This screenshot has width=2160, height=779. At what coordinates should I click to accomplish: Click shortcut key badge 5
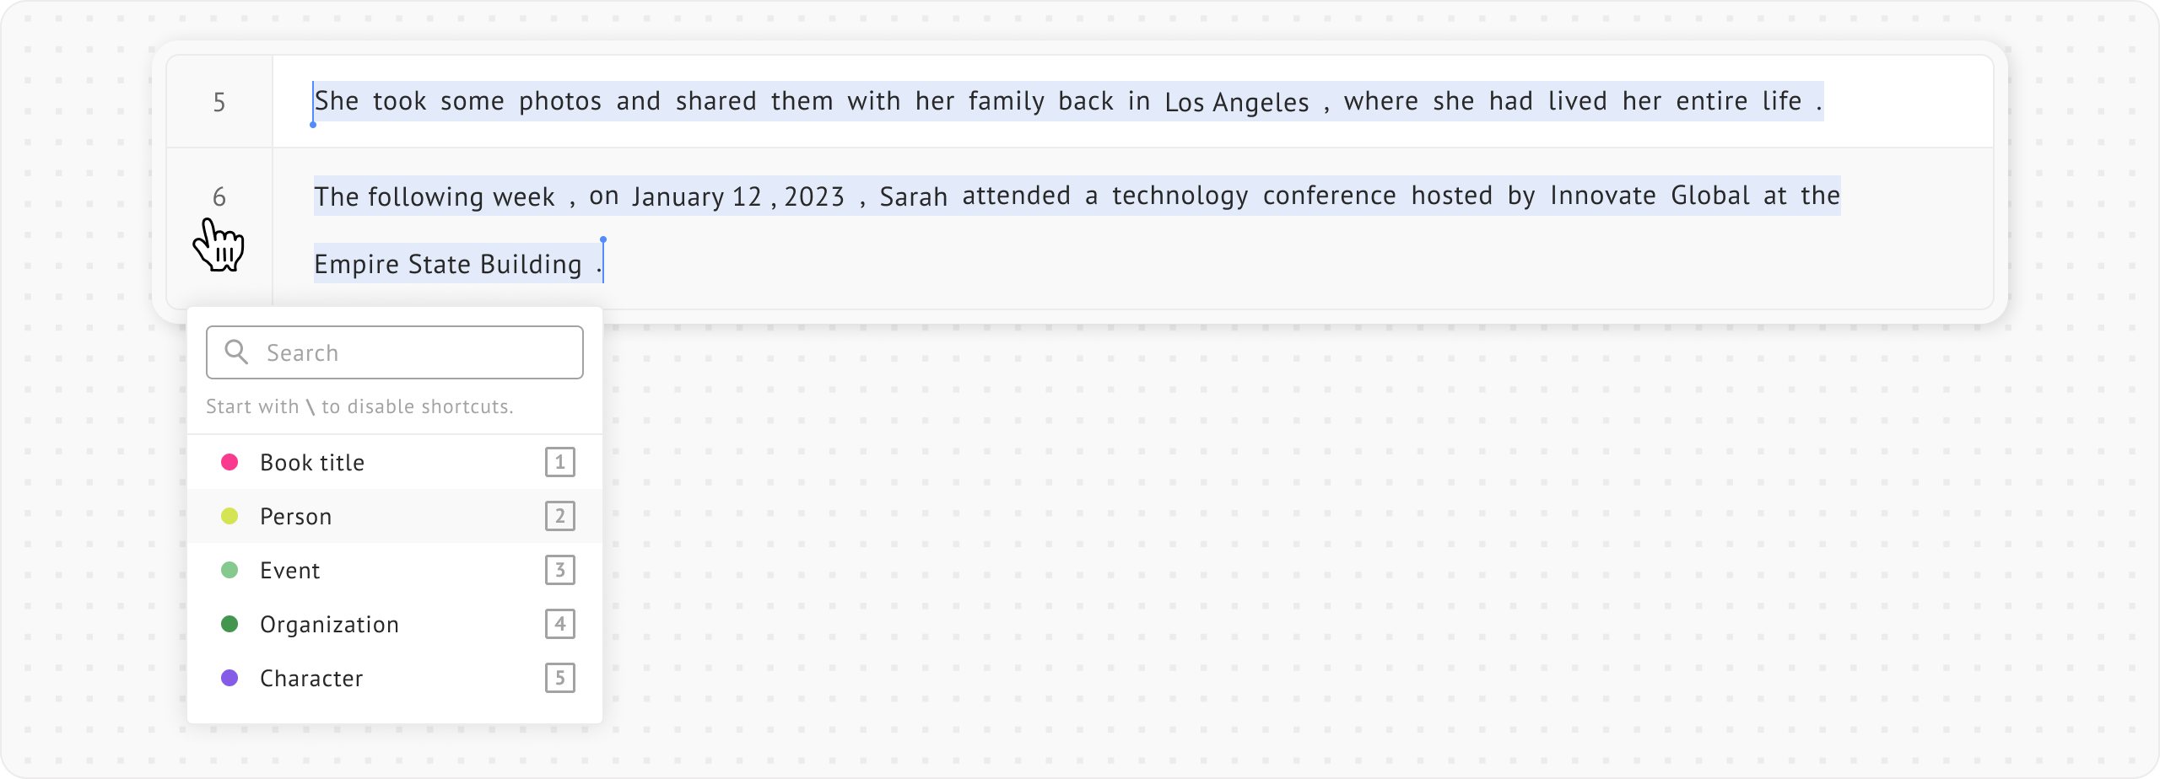pos(560,678)
